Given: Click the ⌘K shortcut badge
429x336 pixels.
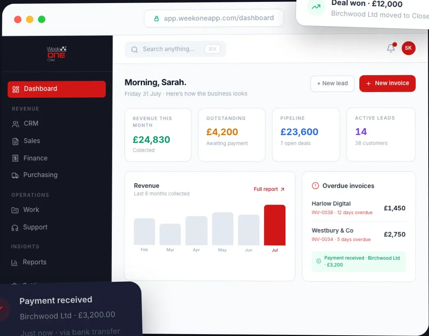Looking at the screenshot, I should 212,49.
